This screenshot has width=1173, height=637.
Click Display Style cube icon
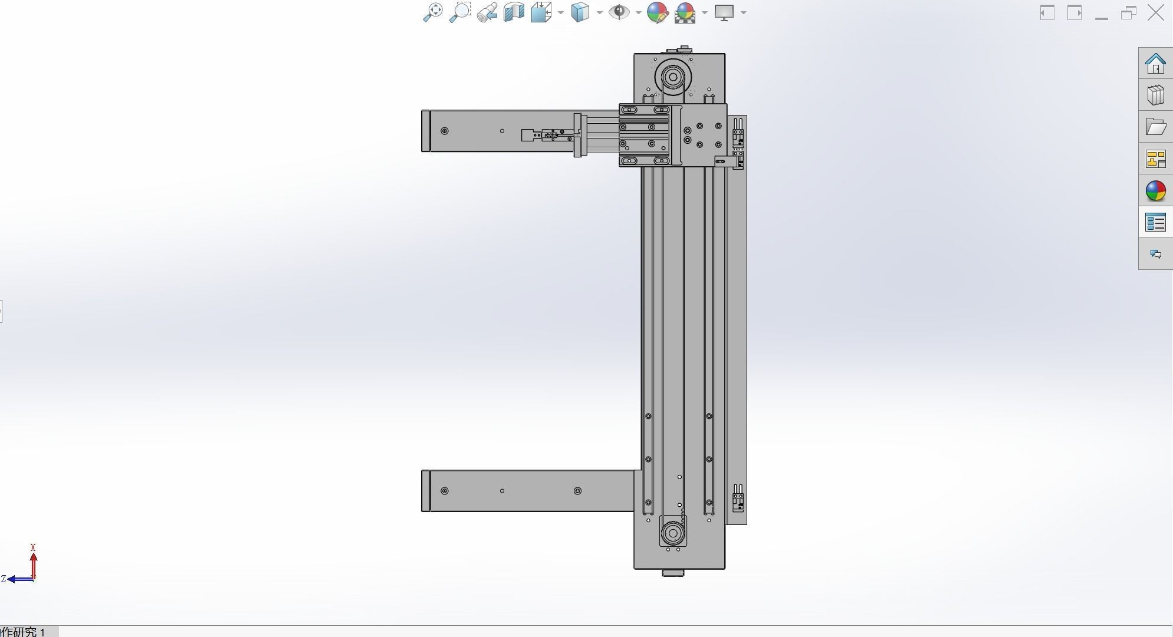[580, 12]
